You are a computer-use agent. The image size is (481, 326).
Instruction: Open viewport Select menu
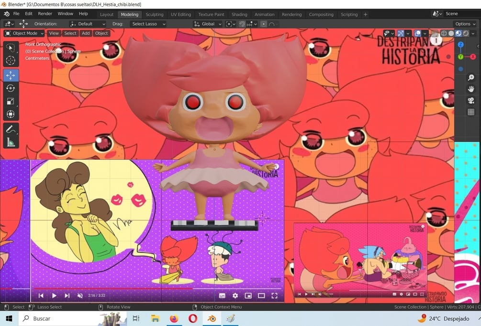(70, 33)
